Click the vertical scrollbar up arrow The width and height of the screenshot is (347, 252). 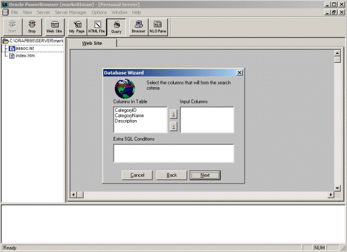337,53
